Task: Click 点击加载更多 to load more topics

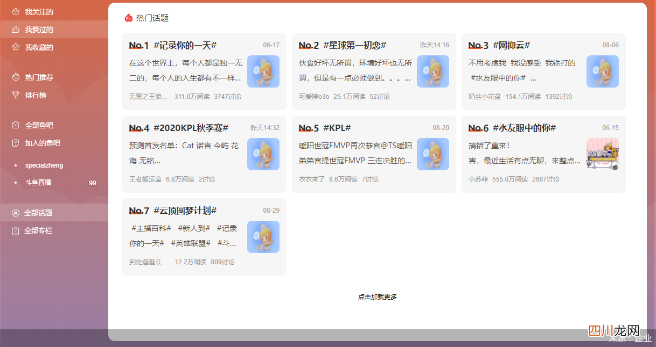Action: 378,297
